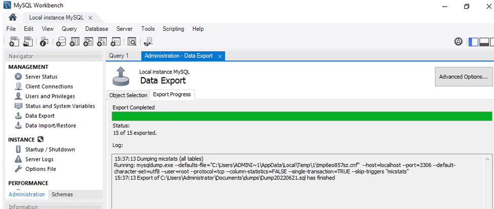Open Client Connections
The width and height of the screenshot is (494, 209).
click(x=49, y=86)
